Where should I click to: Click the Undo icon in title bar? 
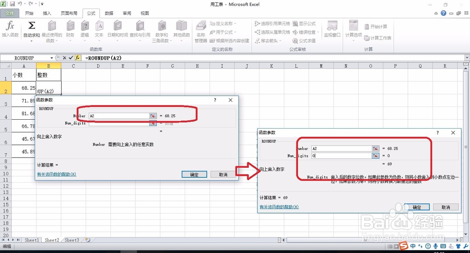[20, 4]
